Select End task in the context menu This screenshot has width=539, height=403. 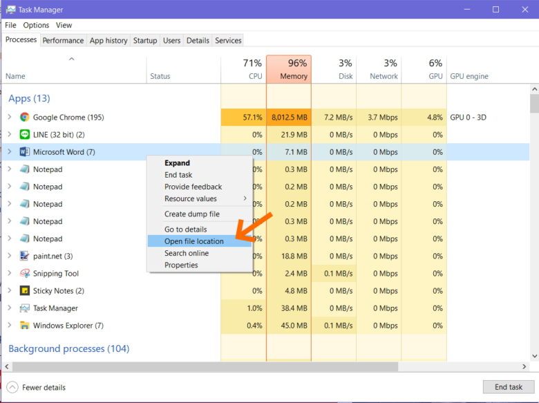point(178,175)
